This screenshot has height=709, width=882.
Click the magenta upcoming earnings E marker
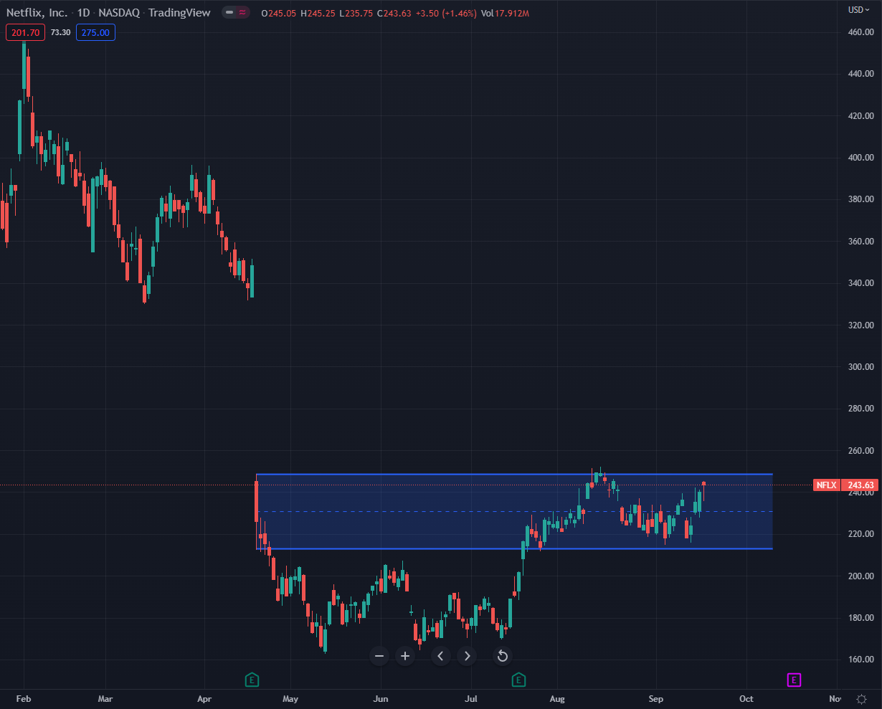[x=794, y=679]
